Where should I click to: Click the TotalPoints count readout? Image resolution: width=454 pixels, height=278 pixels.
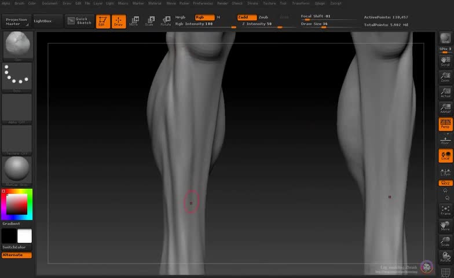tap(386, 25)
